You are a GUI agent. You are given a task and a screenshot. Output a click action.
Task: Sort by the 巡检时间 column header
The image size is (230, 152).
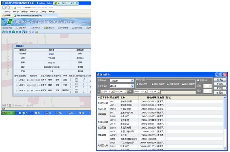[x=147, y=98]
